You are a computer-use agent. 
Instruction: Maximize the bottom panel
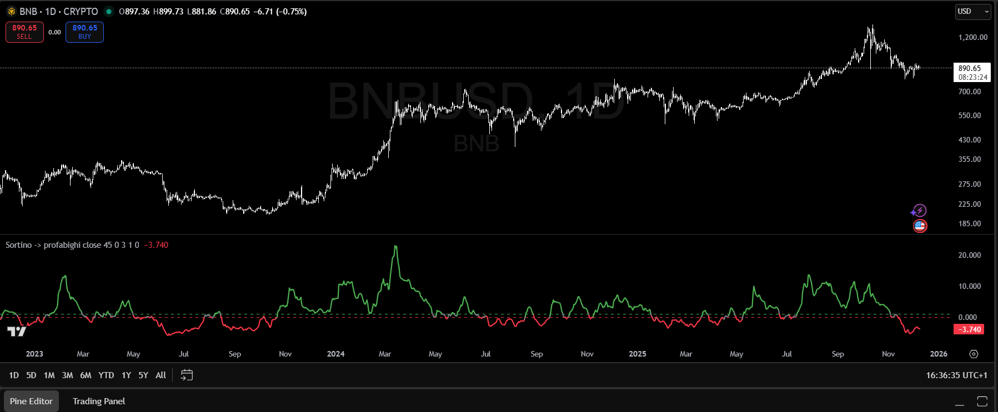click(982, 401)
